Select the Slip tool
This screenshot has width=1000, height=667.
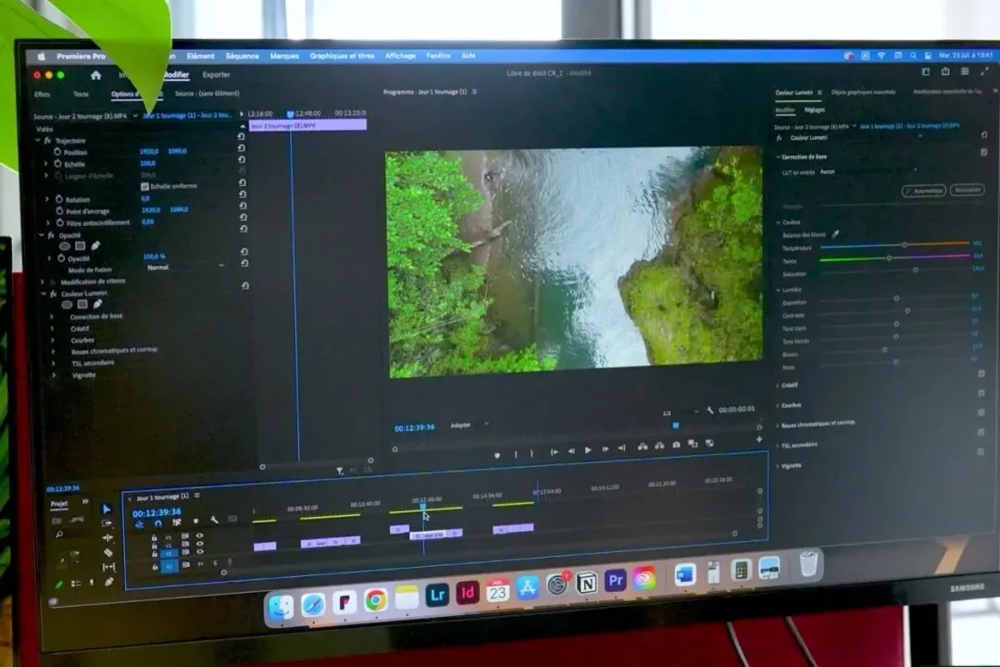click(108, 567)
